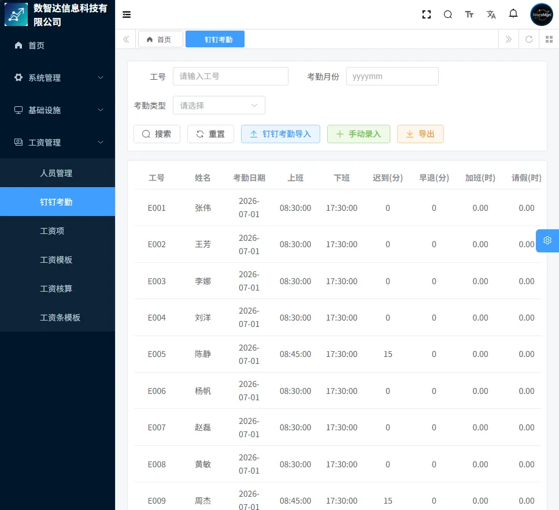Expand the 系统管理 menu
Viewport: 559px width, 510px height.
[57, 77]
